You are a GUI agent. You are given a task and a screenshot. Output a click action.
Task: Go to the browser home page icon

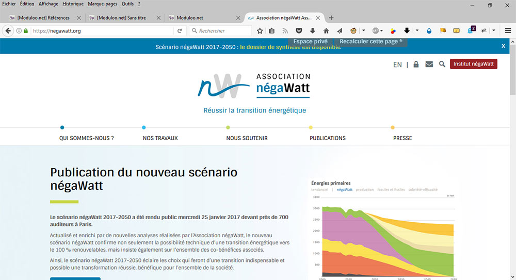(x=326, y=30)
